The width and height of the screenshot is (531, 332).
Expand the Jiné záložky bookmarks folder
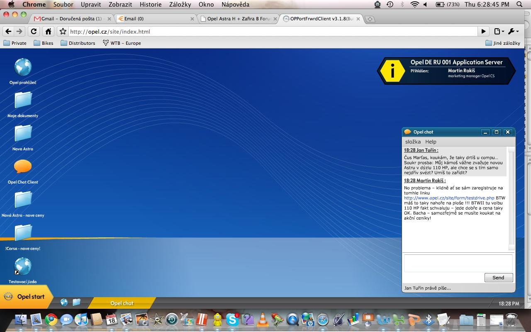coord(502,43)
